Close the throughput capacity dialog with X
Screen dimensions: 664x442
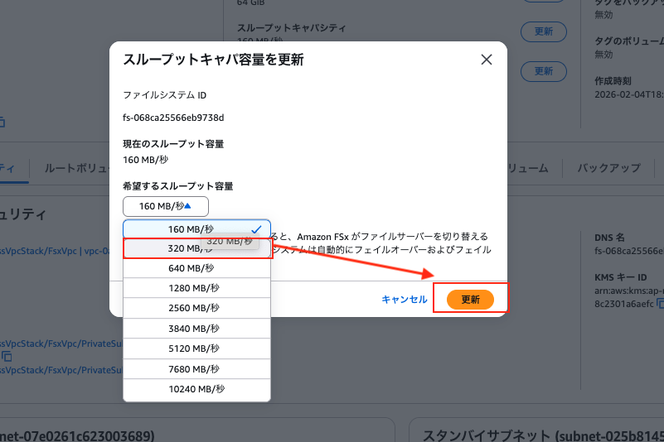coord(487,60)
